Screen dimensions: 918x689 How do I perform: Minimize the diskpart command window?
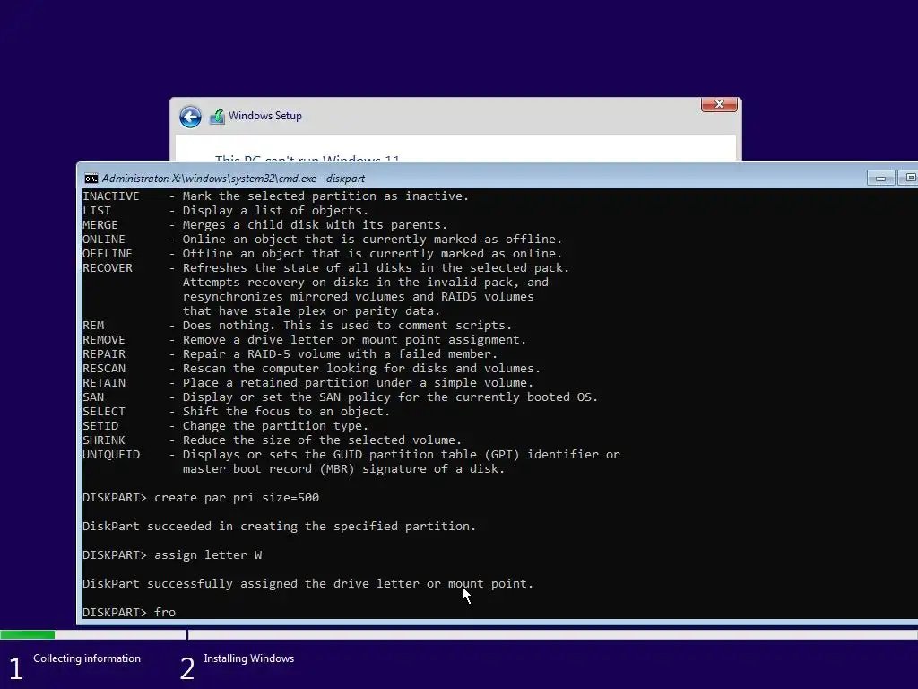pos(880,178)
